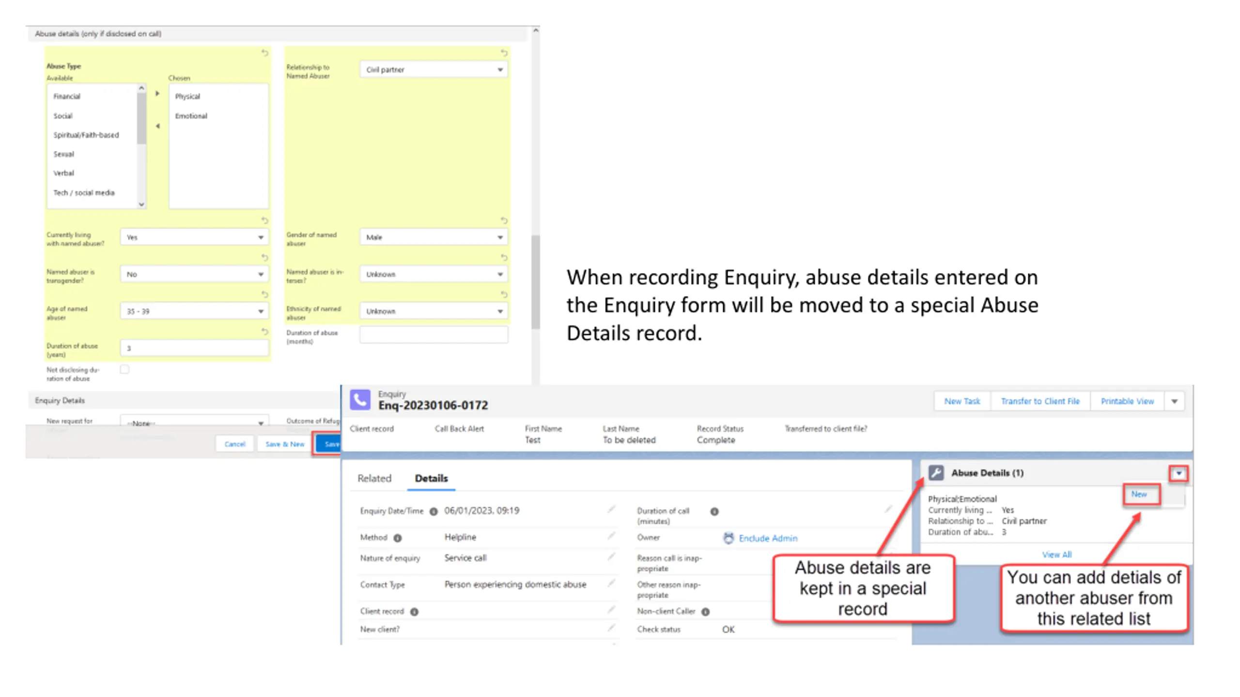This screenshot has width=1240, height=697.
Task: Open Gender of named abuser dropdown
Action: coord(434,237)
